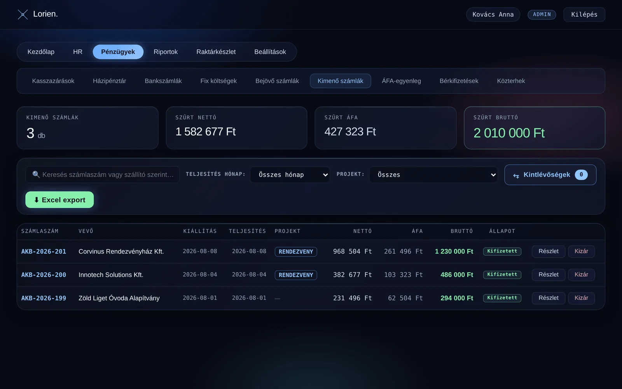
Task: Focus the invoice search input field
Action: click(103, 174)
